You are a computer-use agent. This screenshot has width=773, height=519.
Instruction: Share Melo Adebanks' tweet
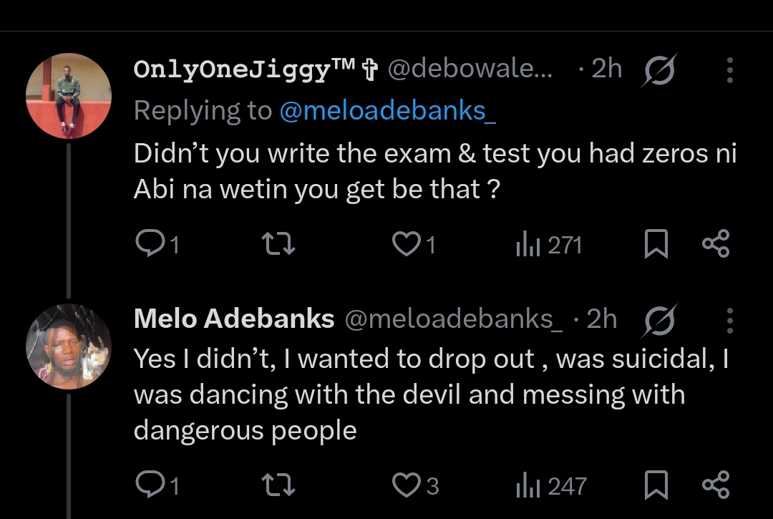[x=716, y=485]
